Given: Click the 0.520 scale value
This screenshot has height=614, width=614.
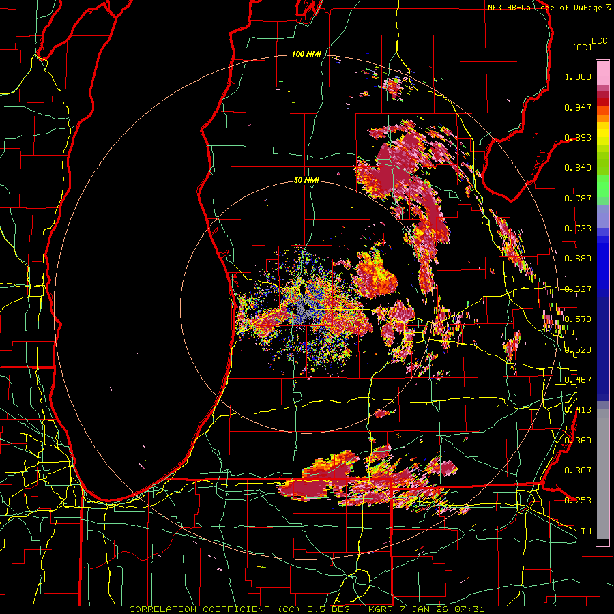Looking at the screenshot, I should click(x=578, y=350).
